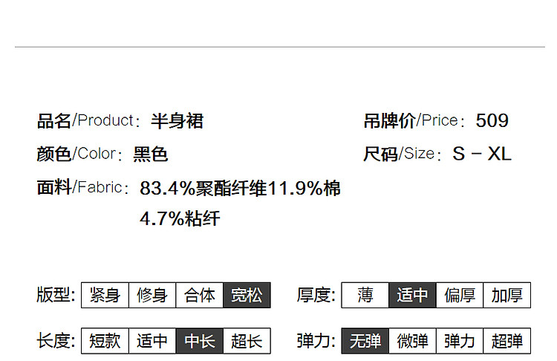Click the color value 黑色

tap(150, 155)
